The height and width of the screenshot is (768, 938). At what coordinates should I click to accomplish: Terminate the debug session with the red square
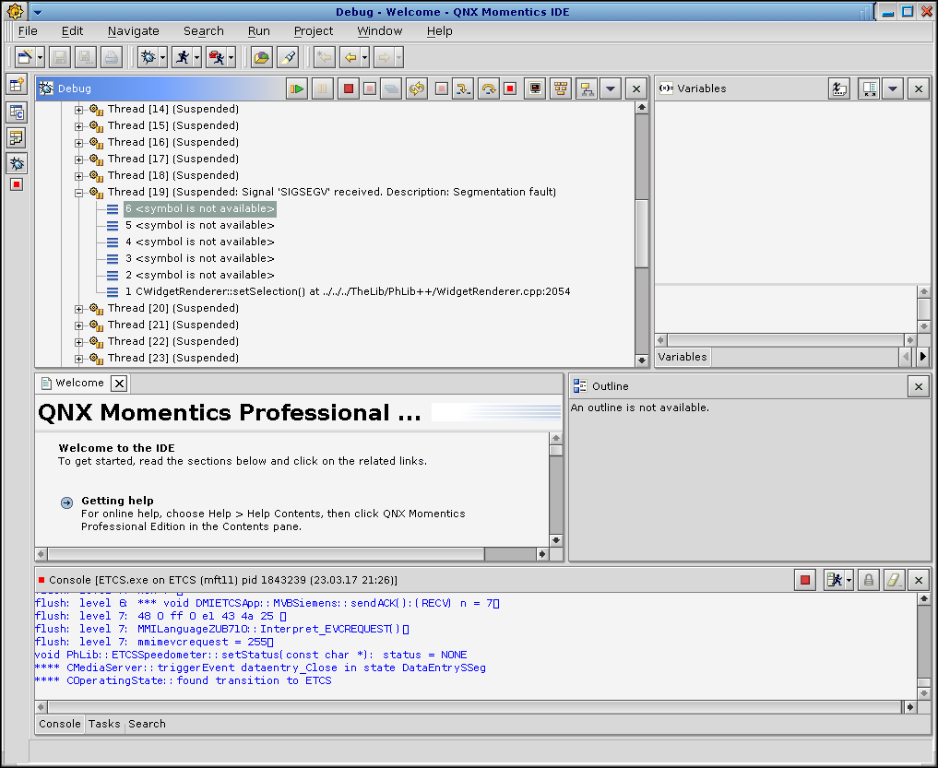tap(348, 89)
